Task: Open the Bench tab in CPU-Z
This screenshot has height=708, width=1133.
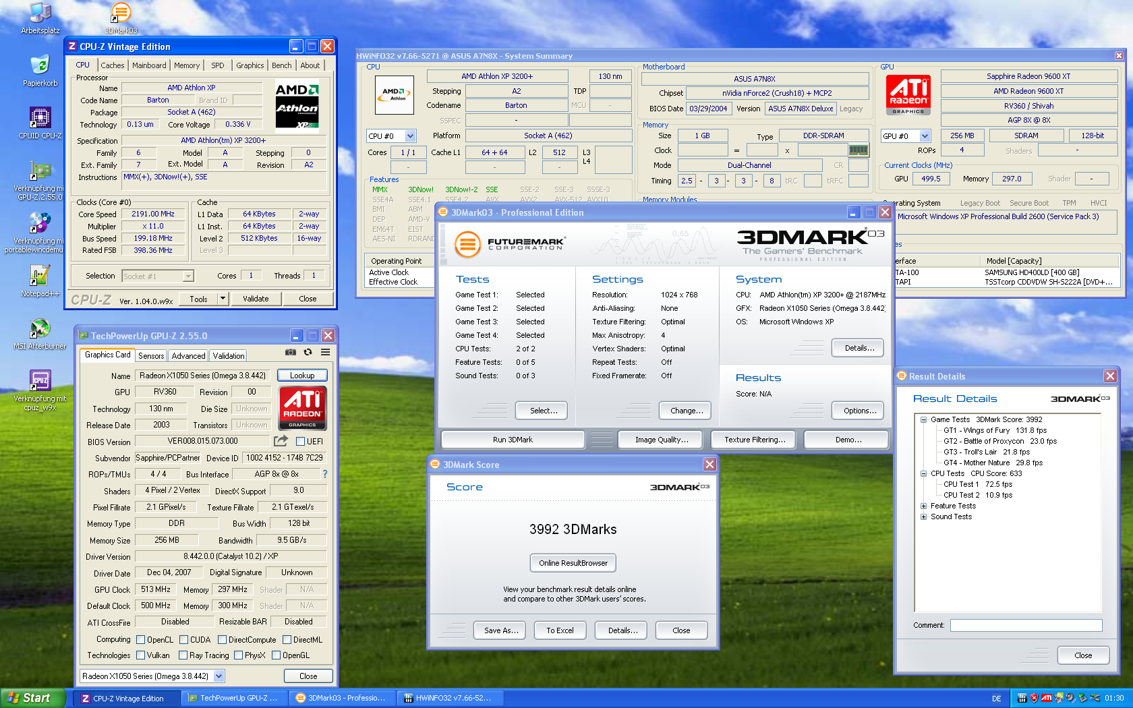Action: pos(282,65)
